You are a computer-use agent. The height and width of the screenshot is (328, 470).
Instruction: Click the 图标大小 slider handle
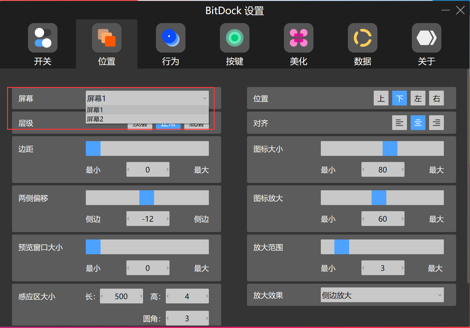point(390,148)
